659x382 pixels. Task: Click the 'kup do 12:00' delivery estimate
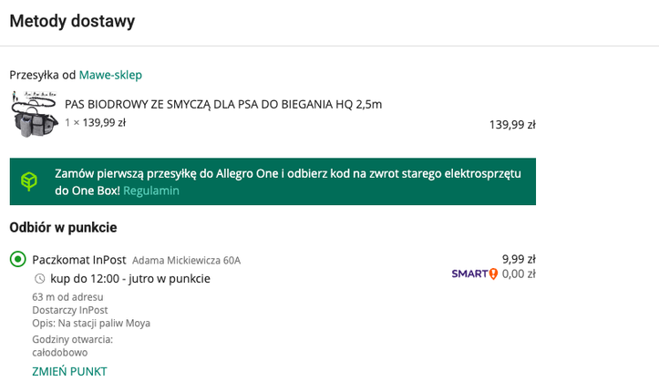130,278
